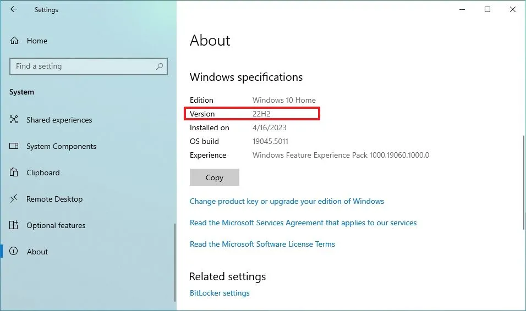Click the main page vertical scrollbar

click(524, 182)
